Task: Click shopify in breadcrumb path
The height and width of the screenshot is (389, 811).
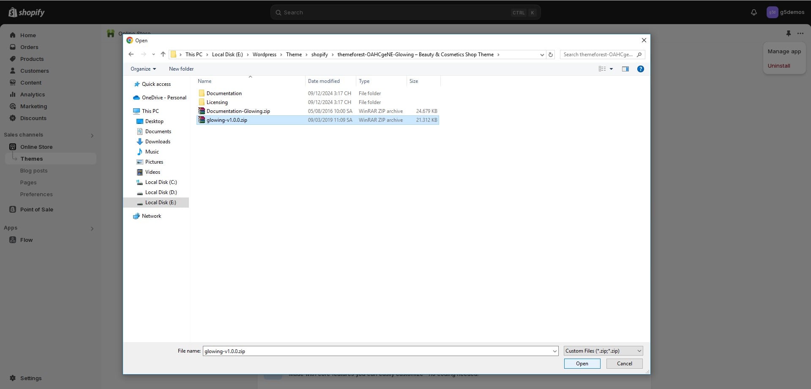Action: pyautogui.click(x=319, y=55)
